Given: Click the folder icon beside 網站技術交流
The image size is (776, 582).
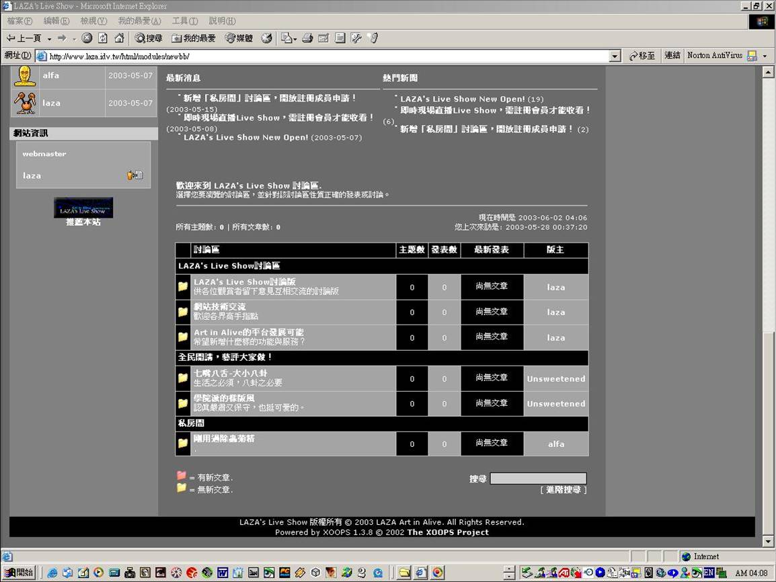Looking at the screenshot, I should (183, 312).
